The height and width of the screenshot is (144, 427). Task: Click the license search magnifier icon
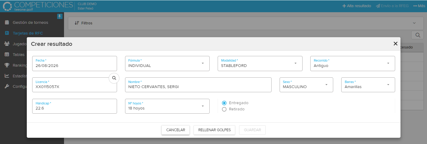click(114, 78)
